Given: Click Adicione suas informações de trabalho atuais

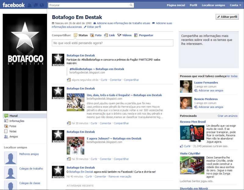Looking at the screenshot, I should tap(124, 23).
